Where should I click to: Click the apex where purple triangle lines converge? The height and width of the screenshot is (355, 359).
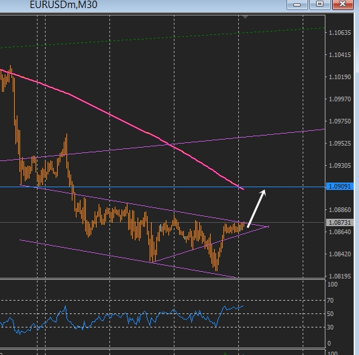[267, 227]
